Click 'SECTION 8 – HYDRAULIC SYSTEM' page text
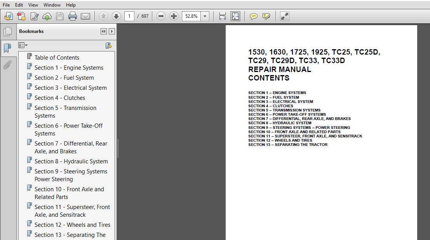The height and width of the screenshot is (240, 430). [280, 123]
